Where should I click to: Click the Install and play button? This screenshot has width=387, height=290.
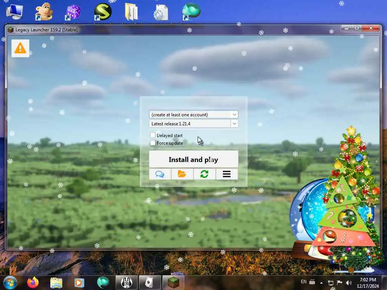click(x=193, y=159)
